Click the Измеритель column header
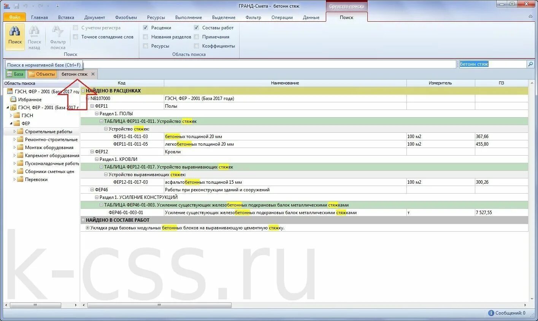Image resolution: width=538 pixels, height=321 pixels. point(440,83)
